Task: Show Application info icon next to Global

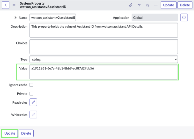Action: tap(184, 17)
